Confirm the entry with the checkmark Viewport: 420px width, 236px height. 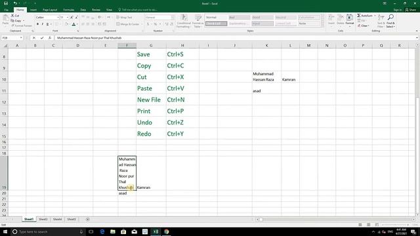click(42, 38)
